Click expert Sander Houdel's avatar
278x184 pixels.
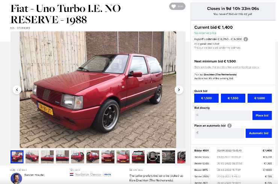pos(16,178)
